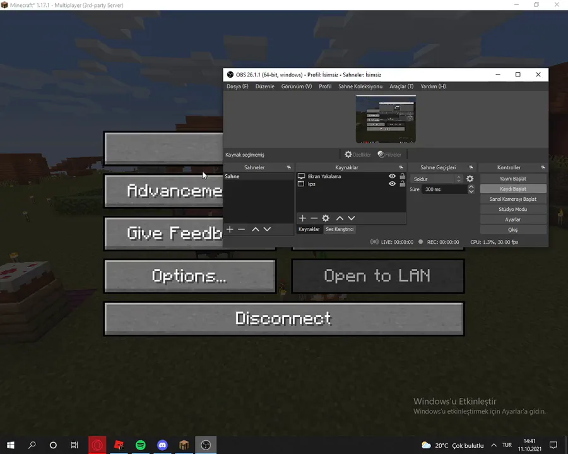Open the Sahne Koleksiyonu menu

tap(360, 87)
